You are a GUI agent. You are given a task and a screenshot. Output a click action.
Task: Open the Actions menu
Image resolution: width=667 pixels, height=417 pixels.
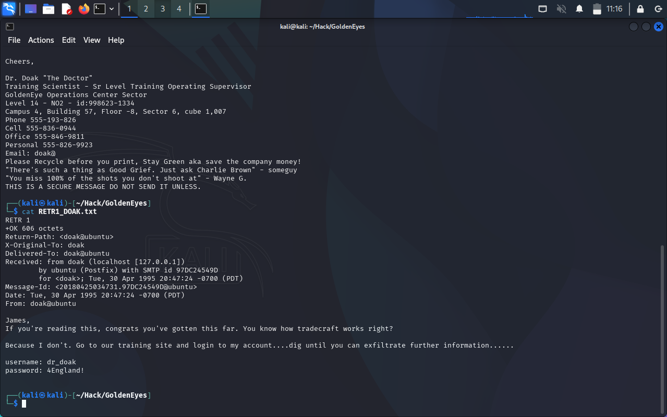[x=41, y=40]
